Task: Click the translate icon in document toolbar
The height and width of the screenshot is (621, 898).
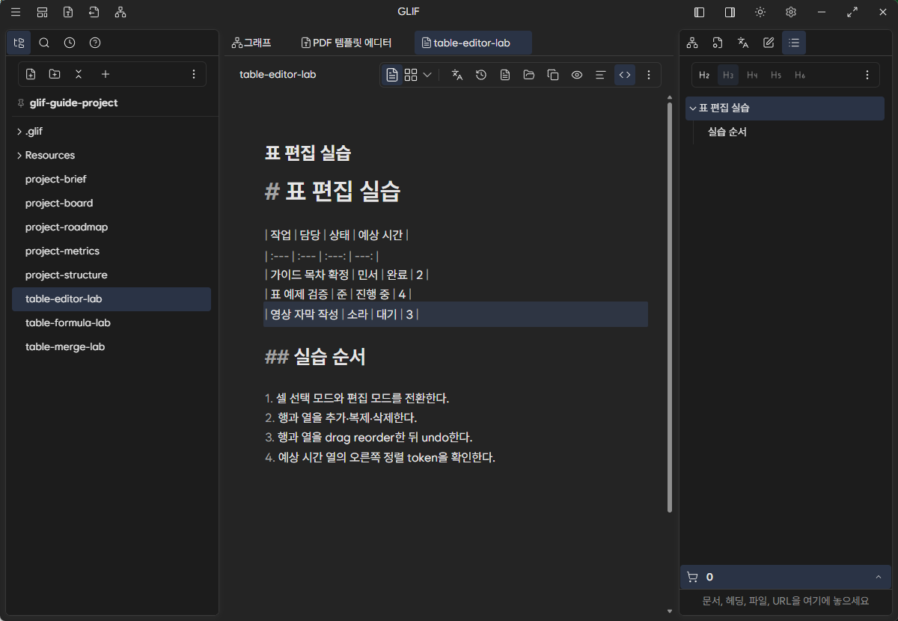Action: pos(457,75)
